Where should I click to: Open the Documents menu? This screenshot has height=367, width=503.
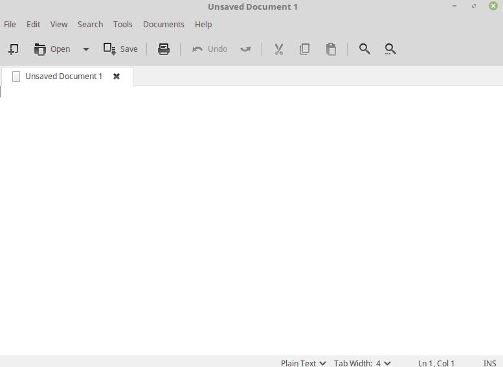tap(163, 25)
